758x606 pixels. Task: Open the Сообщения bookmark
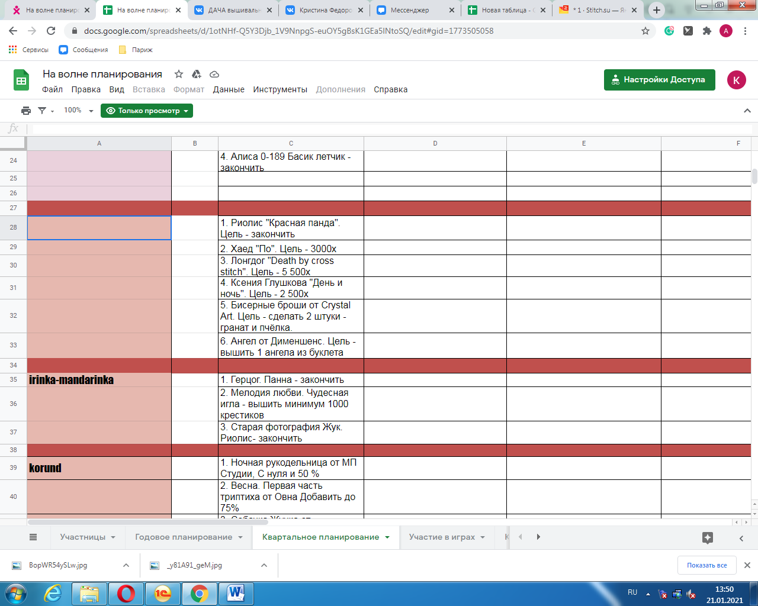point(83,50)
